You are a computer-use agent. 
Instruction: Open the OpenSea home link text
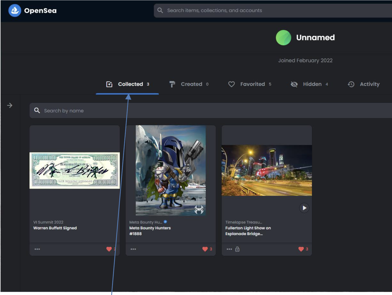[40, 11]
